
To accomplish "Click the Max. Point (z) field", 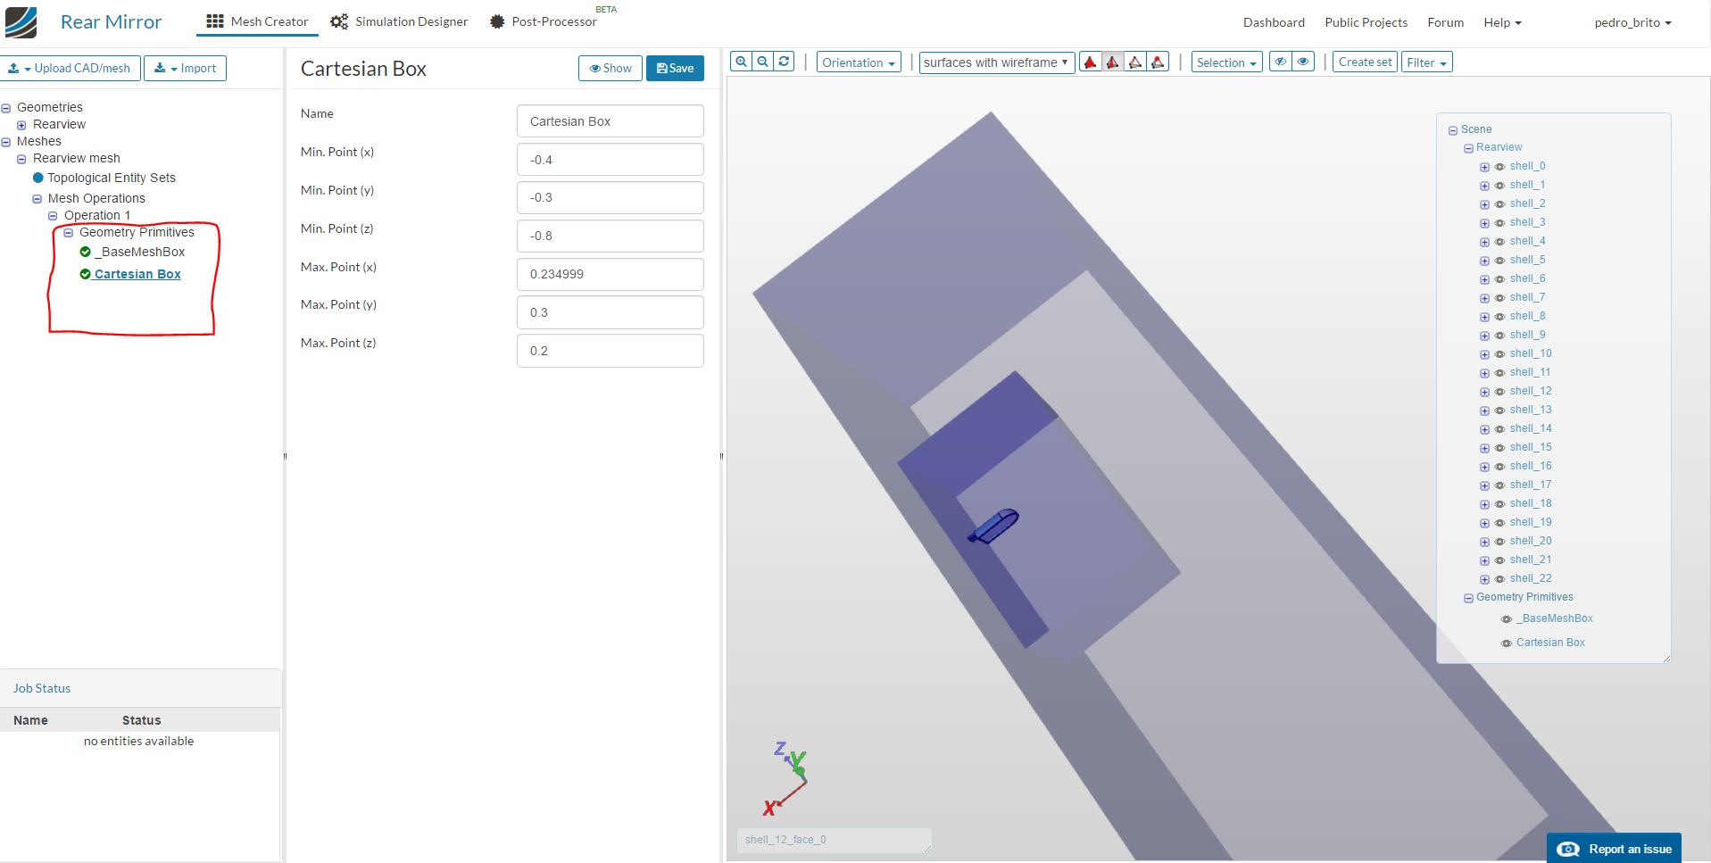I will [x=610, y=351].
